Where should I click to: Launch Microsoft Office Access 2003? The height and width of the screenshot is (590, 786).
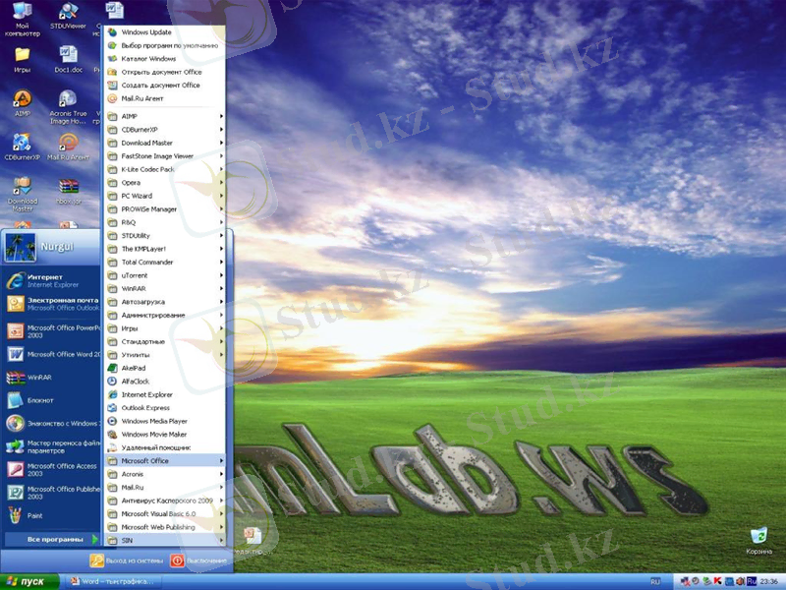[49, 470]
